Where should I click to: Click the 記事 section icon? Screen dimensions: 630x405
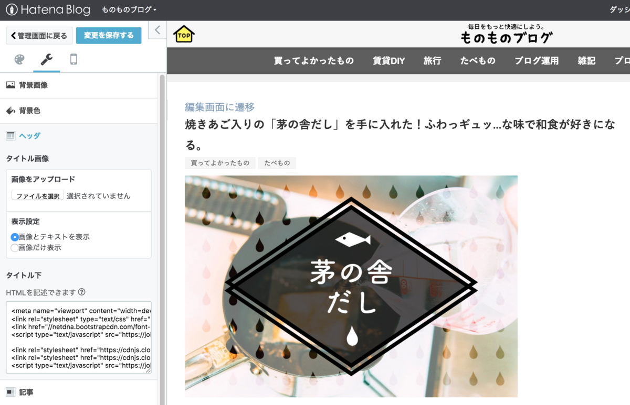pyautogui.click(x=10, y=392)
